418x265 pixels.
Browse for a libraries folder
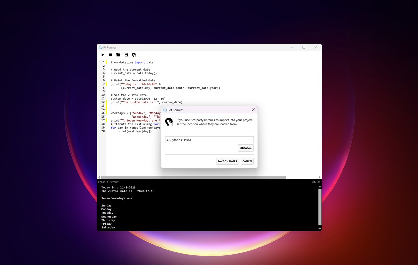pyautogui.click(x=246, y=148)
